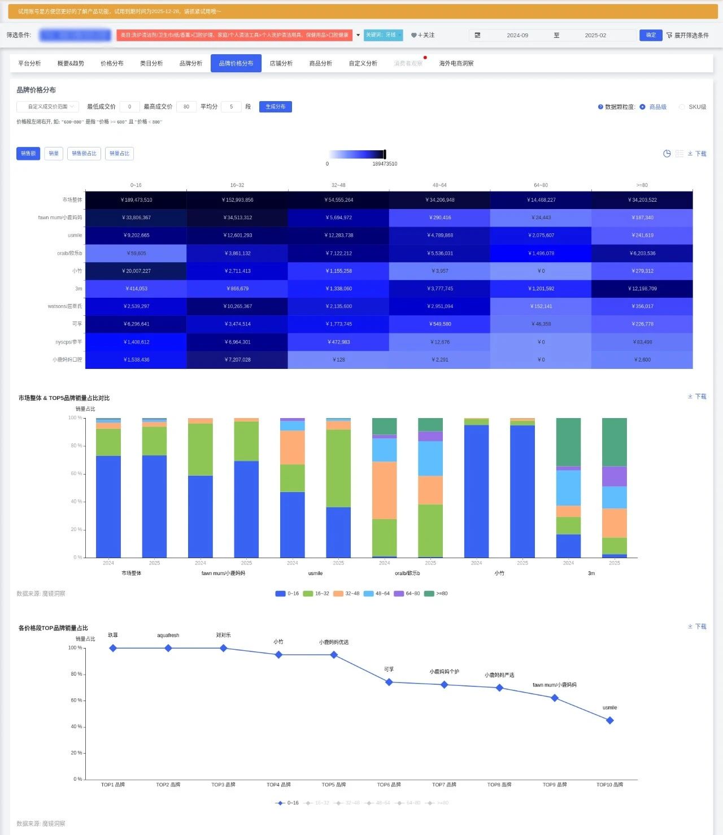Click the blue 0~16 legend color swatch

[280, 594]
